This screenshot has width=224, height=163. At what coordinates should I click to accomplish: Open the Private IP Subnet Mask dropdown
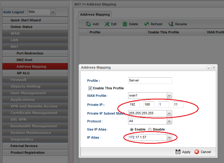[x=169, y=113]
